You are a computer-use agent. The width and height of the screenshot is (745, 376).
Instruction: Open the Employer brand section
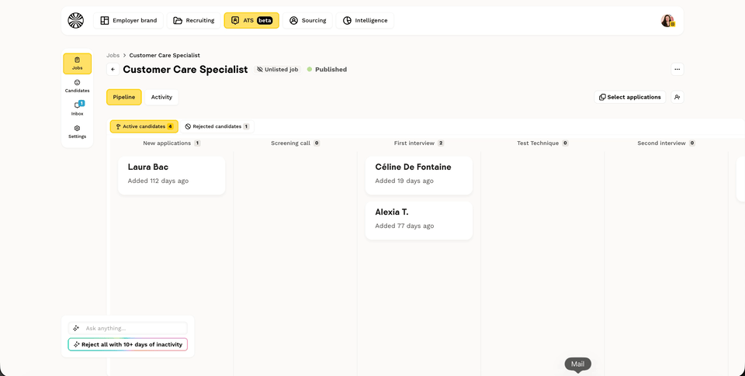128,20
